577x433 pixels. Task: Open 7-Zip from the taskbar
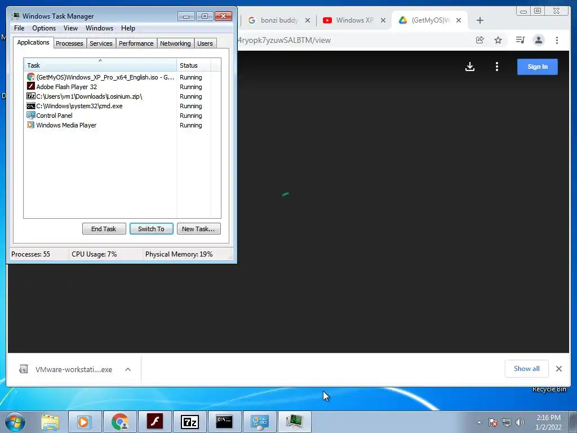pos(190,422)
